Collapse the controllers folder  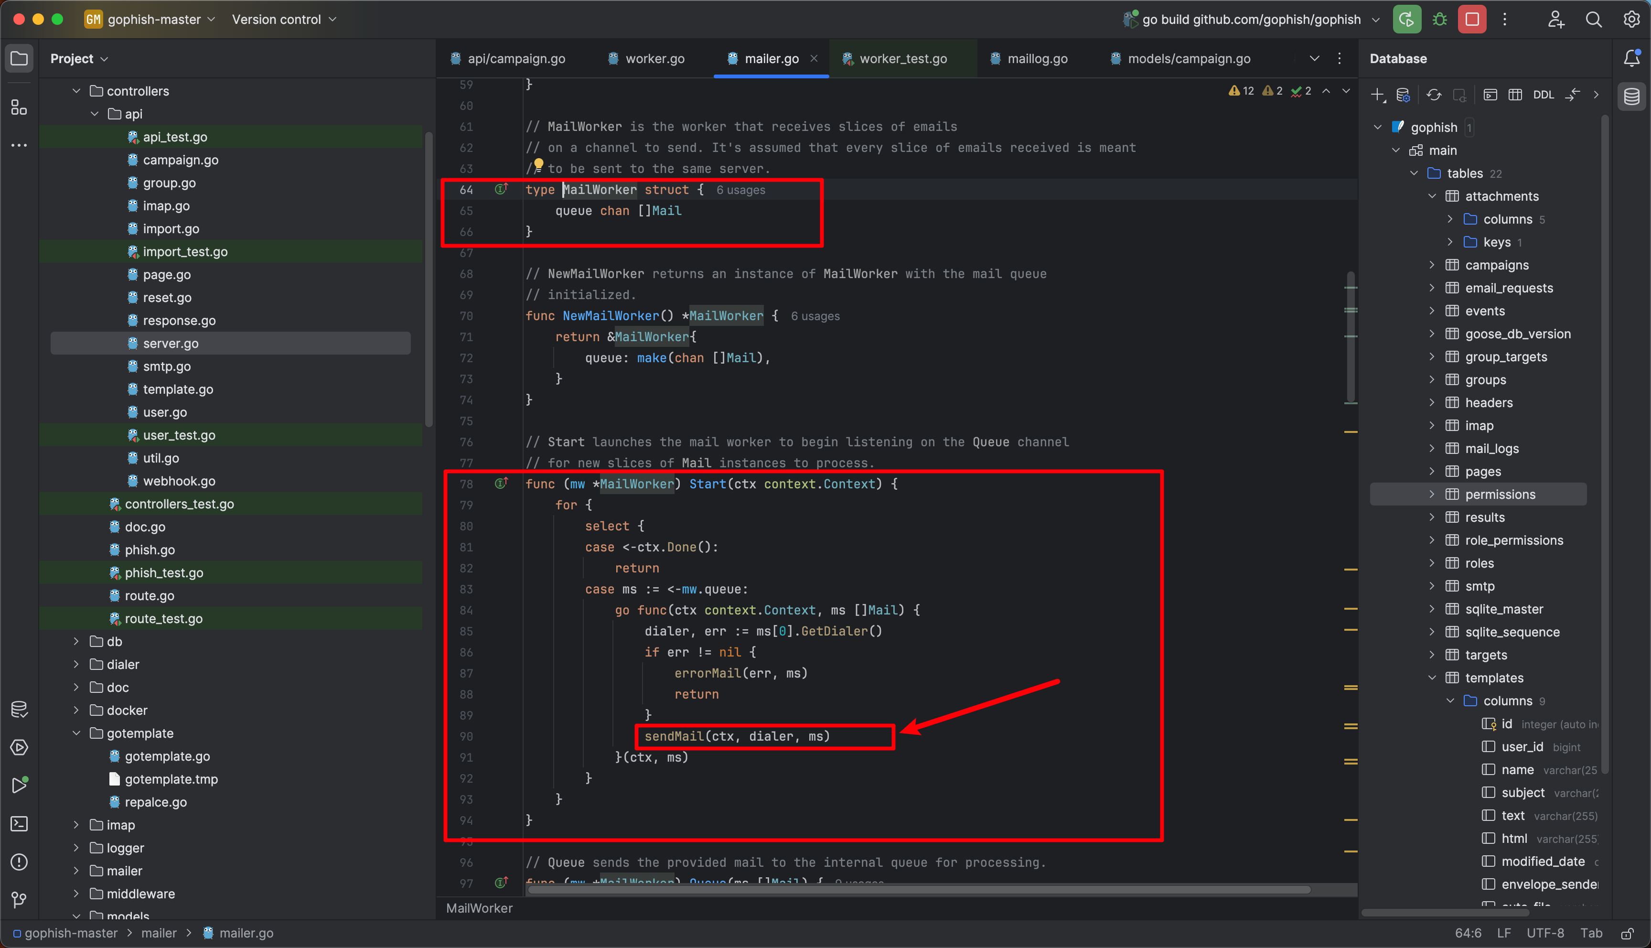76,91
